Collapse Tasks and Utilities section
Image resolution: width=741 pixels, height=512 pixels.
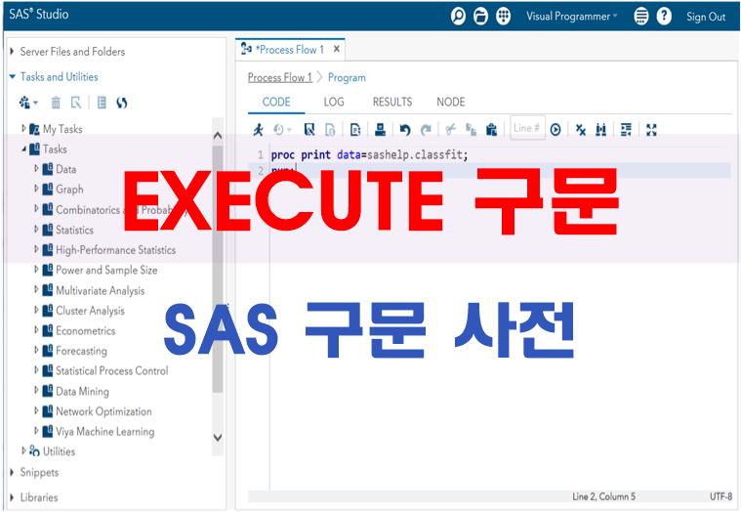(x=13, y=76)
